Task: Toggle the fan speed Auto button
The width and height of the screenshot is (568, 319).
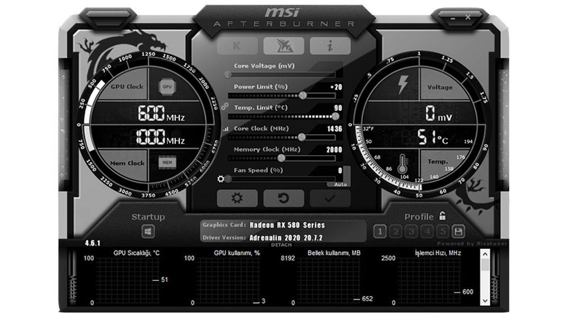Action: click(x=340, y=184)
